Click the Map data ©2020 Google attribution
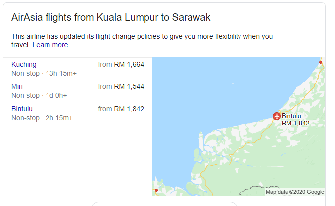The image size is (335, 206). point(295,192)
